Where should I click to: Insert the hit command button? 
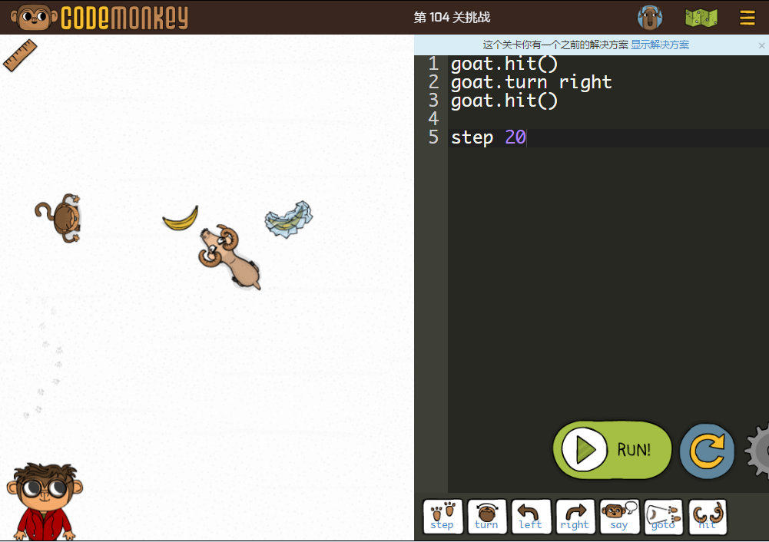pos(708,516)
